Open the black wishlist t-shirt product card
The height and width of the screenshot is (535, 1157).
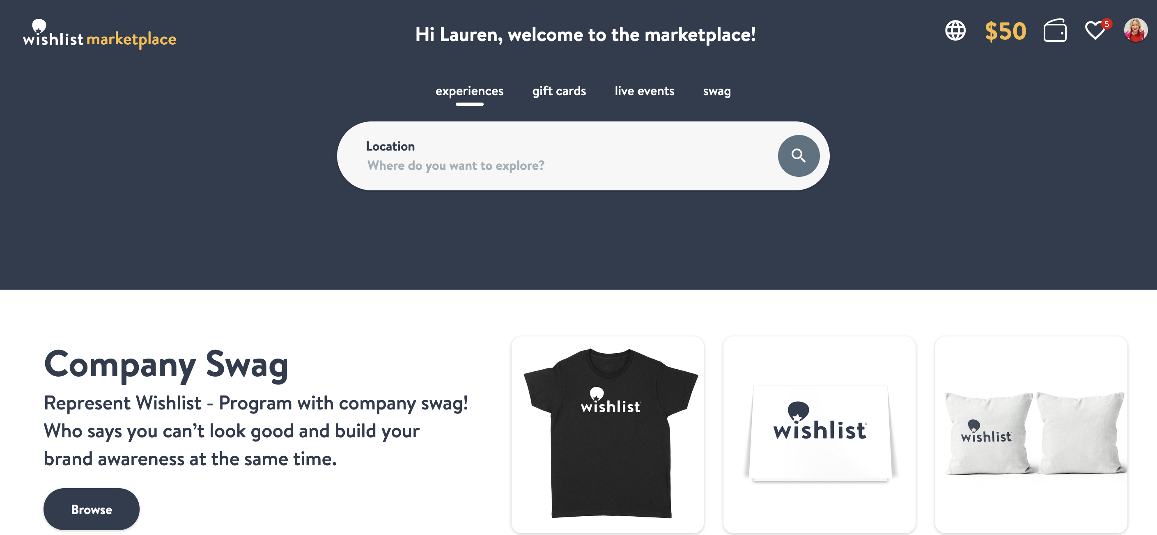click(607, 434)
